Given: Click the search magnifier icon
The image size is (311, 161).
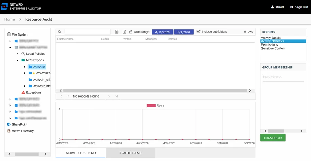Looking at the screenshot, I should click(x=59, y=32).
